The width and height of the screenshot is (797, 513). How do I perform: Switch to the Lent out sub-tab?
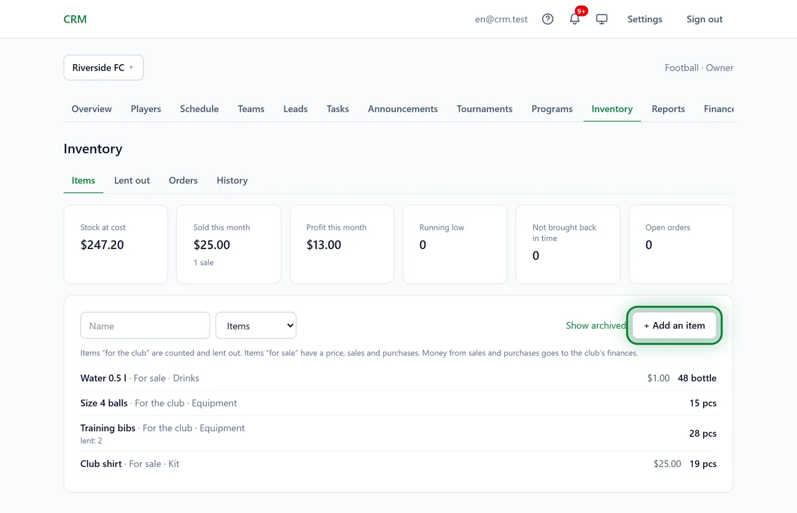click(x=132, y=180)
